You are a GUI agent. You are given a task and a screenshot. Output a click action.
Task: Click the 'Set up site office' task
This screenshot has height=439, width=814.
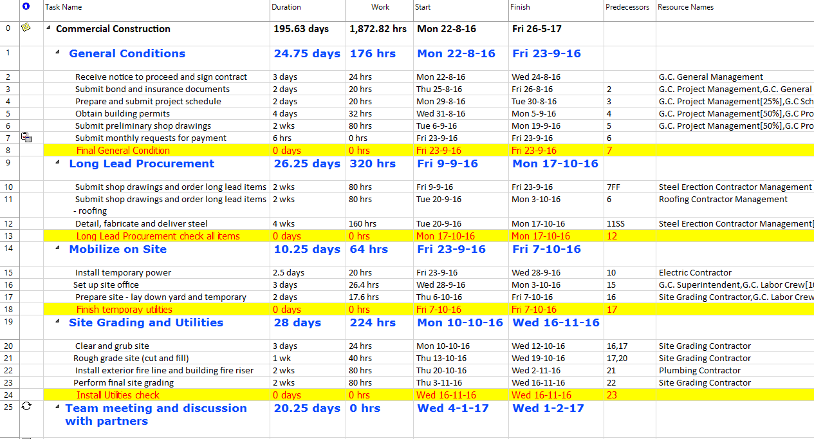[x=106, y=285]
